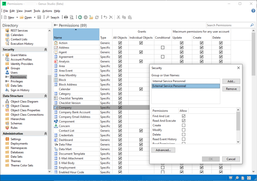257x181 pixels.
Task: Click the Save disk icon
Action: tap(39, 17)
